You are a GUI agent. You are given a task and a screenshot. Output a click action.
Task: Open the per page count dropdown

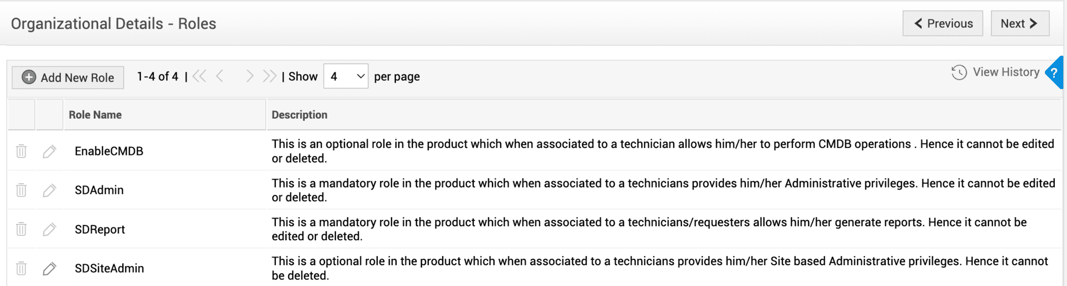coord(346,77)
